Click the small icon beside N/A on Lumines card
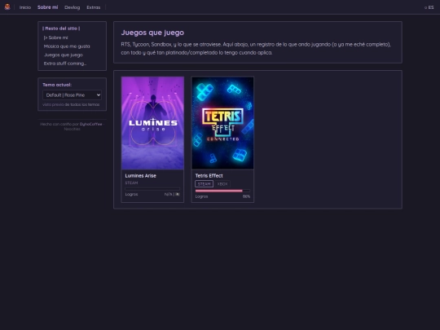This screenshot has width=440, height=330. click(178, 194)
